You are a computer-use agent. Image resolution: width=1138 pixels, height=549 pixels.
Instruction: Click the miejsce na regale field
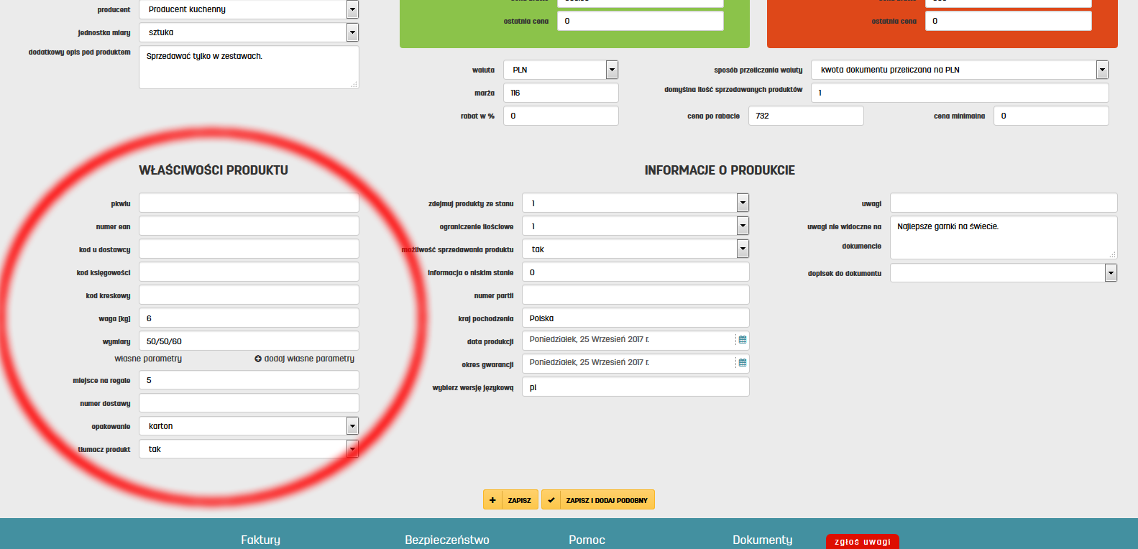pos(249,380)
